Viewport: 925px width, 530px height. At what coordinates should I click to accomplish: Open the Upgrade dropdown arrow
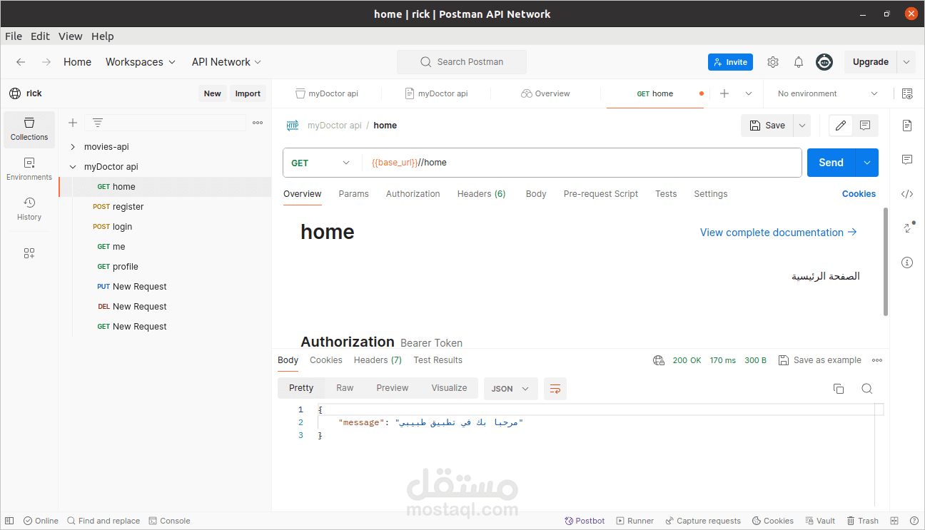[x=906, y=62]
